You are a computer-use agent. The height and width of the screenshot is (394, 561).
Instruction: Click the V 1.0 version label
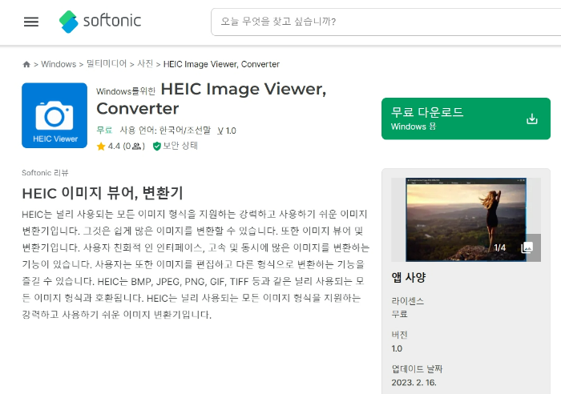pyautogui.click(x=227, y=131)
